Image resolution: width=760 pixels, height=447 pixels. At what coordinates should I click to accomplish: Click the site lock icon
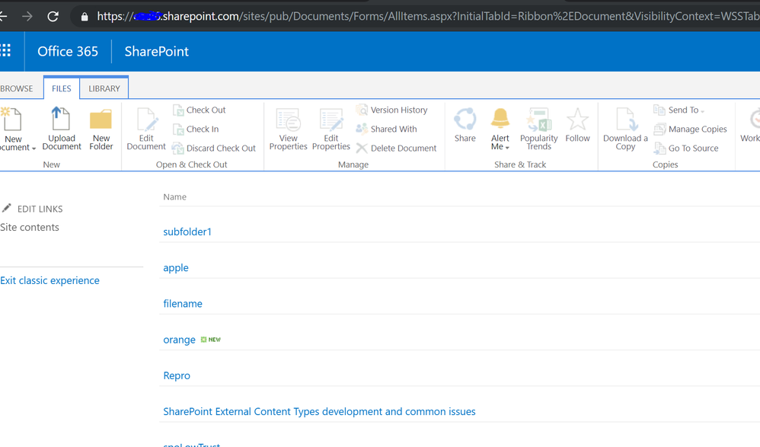[85, 17]
